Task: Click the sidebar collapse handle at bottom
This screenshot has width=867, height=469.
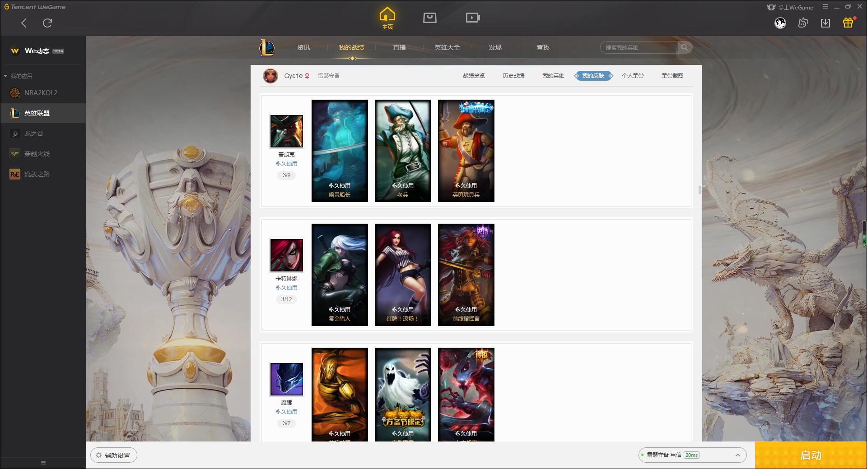Action: (43, 463)
